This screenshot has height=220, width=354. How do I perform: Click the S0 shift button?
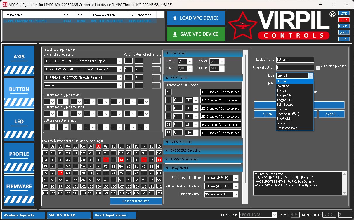pos(168,92)
